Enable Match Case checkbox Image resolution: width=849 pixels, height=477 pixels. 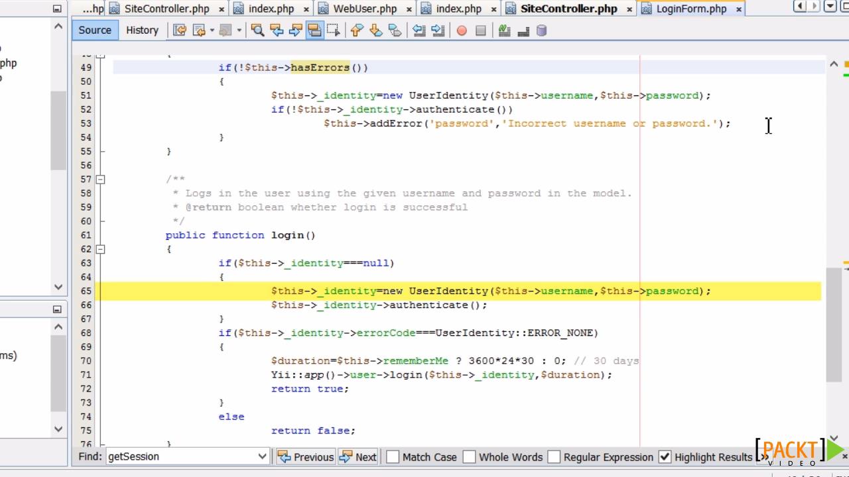(x=393, y=456)
